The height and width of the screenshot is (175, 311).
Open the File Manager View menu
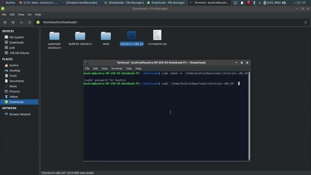(21, 15)
